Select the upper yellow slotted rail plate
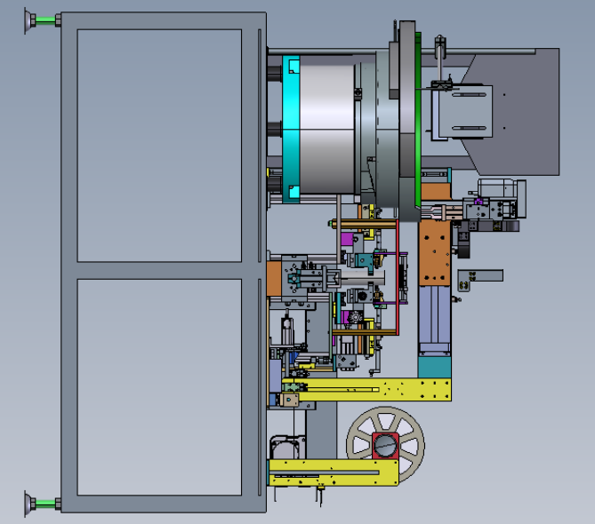 [366, 389]
